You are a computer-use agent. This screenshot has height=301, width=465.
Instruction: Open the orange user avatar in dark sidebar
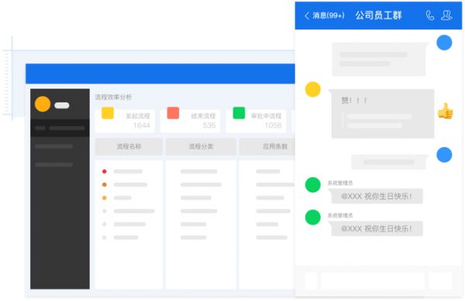point(43,104)
